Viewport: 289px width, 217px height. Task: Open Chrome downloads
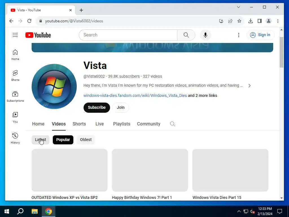251,21
